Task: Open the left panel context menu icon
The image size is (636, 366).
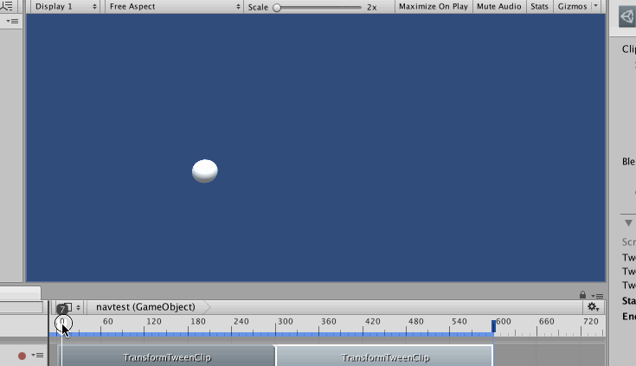Action: (x=12, y=21)
